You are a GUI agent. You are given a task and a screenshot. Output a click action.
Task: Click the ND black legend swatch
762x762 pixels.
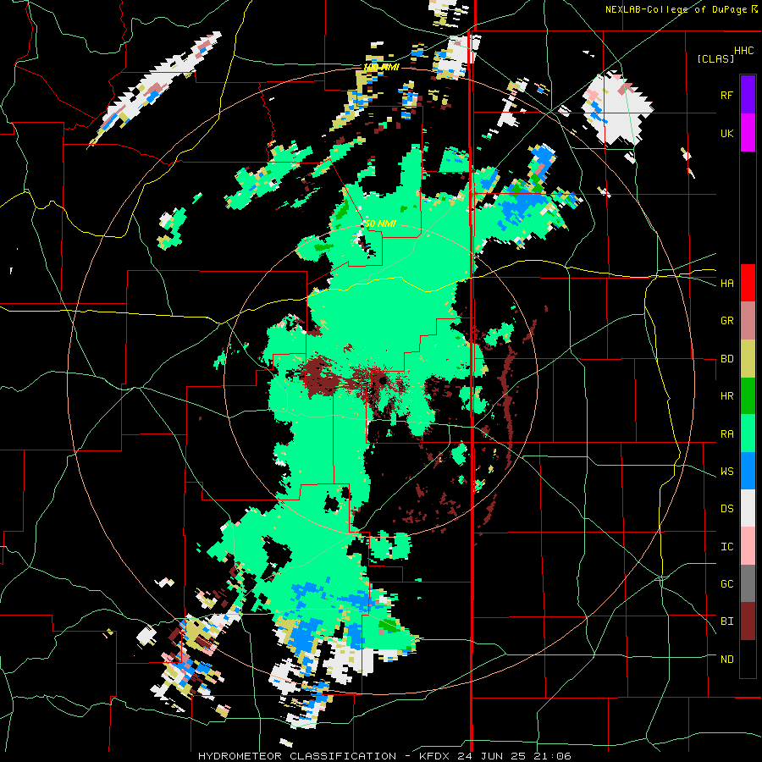coord(748,659)
